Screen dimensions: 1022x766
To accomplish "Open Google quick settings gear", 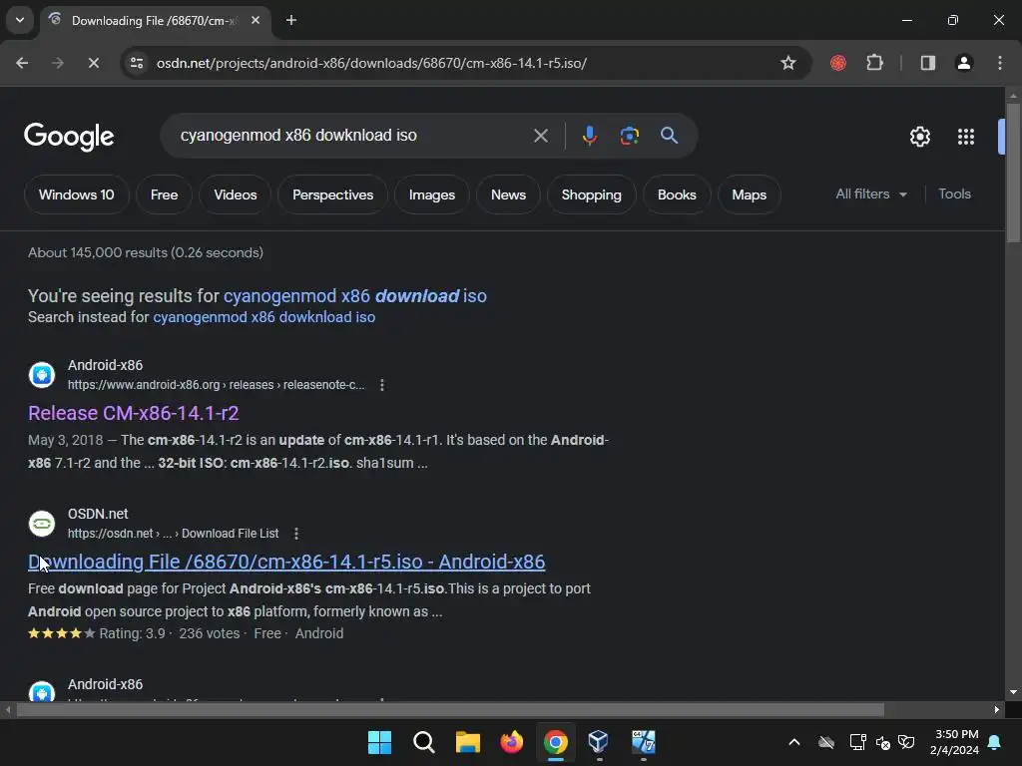I will pos(919,137).
